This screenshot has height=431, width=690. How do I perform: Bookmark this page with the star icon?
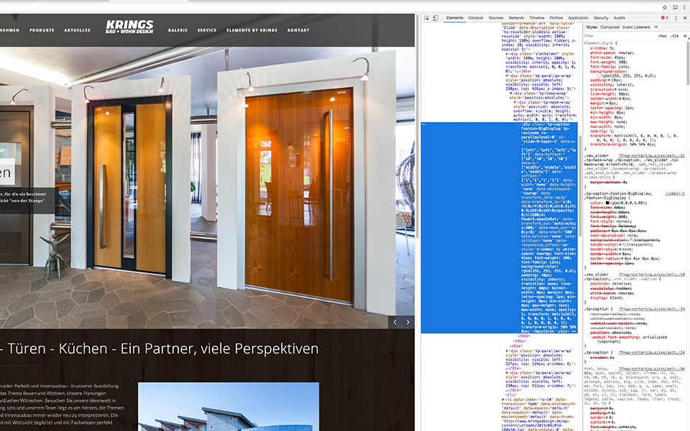click(x=665, y=7)
